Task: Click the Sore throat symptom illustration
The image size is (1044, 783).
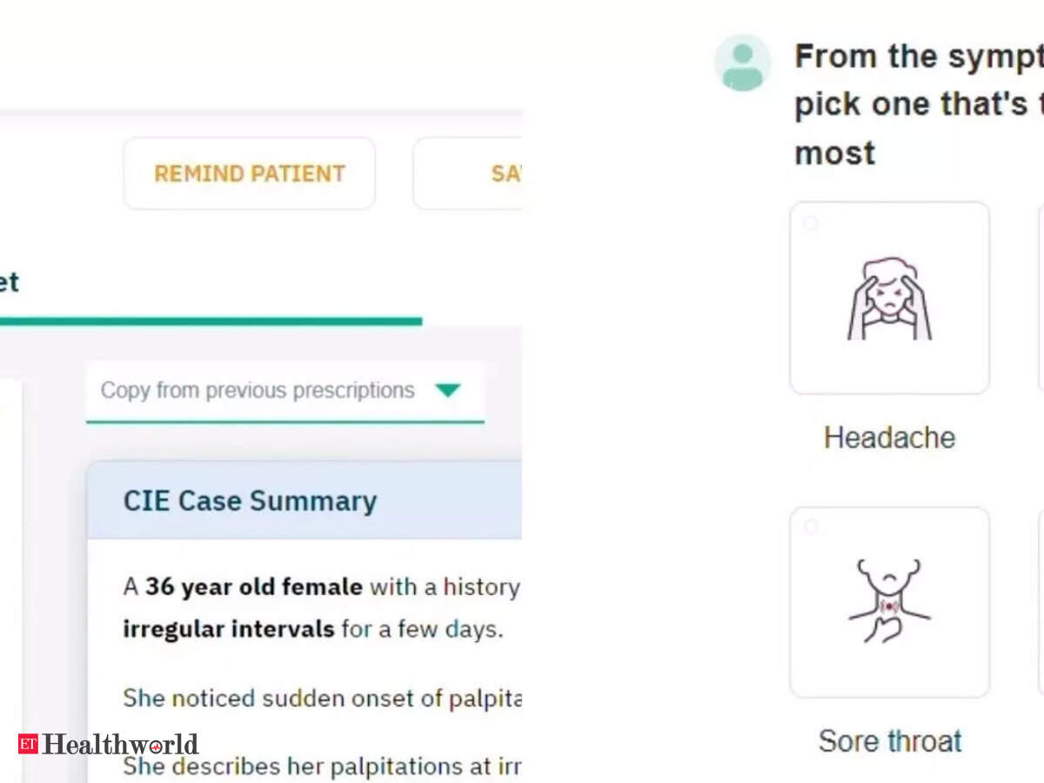Action: (x=889, y=601)
